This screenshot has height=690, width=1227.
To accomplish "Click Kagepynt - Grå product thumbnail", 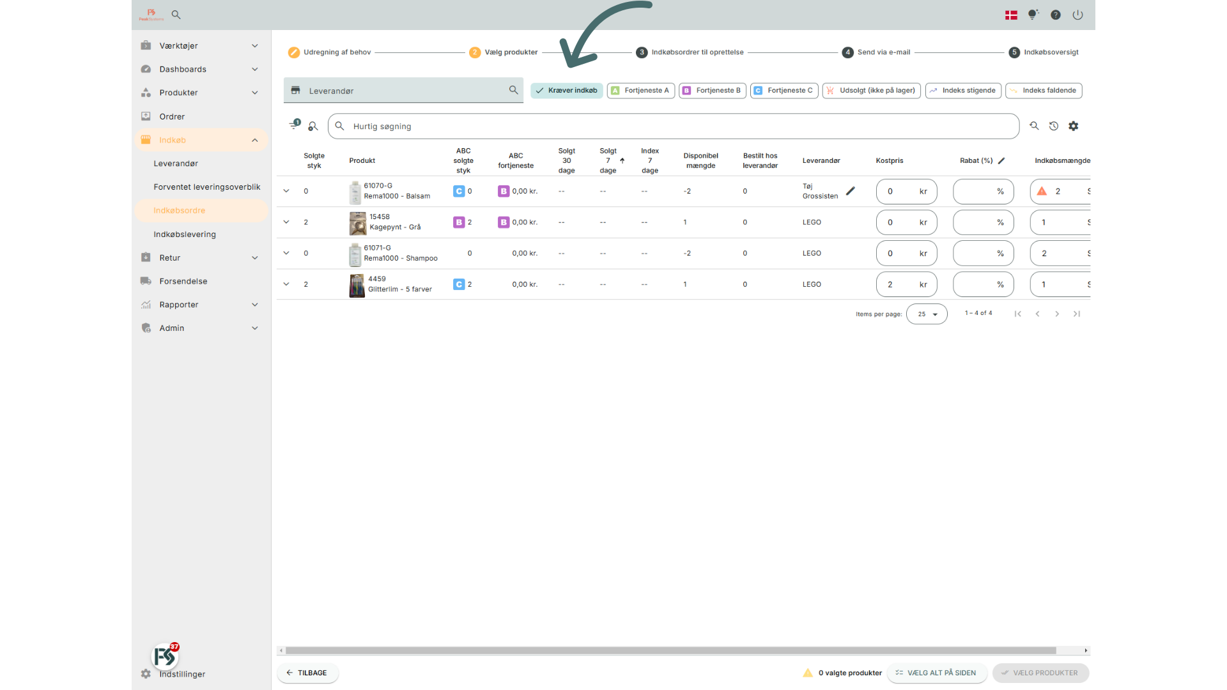I will (357, 223).
